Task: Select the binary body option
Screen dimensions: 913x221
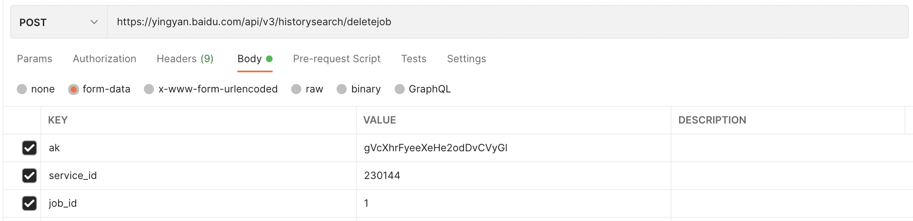Action: click(342, 89)
